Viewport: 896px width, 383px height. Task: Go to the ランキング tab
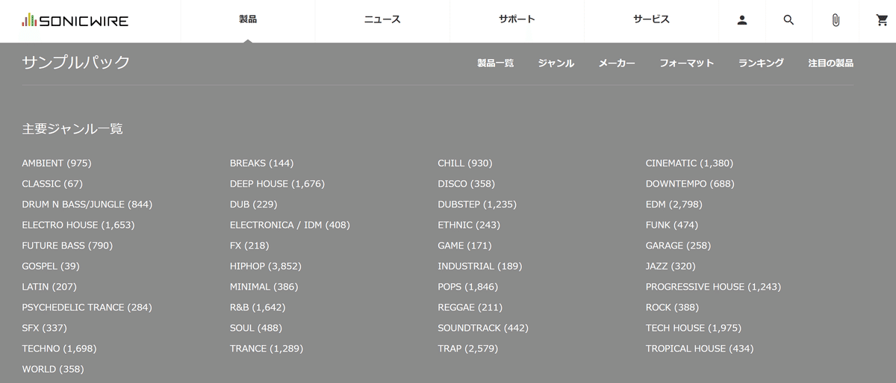pos(761,63)
